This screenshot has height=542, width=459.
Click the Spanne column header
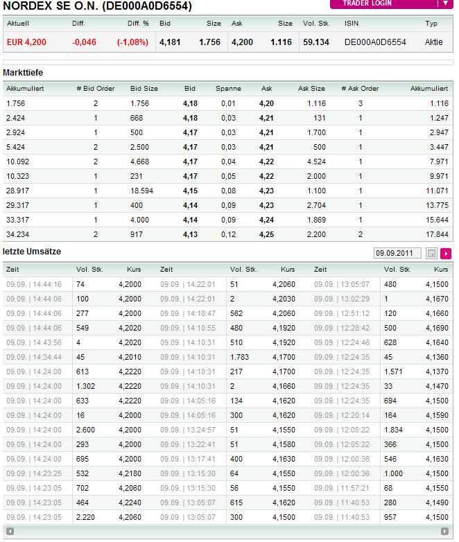228,89
